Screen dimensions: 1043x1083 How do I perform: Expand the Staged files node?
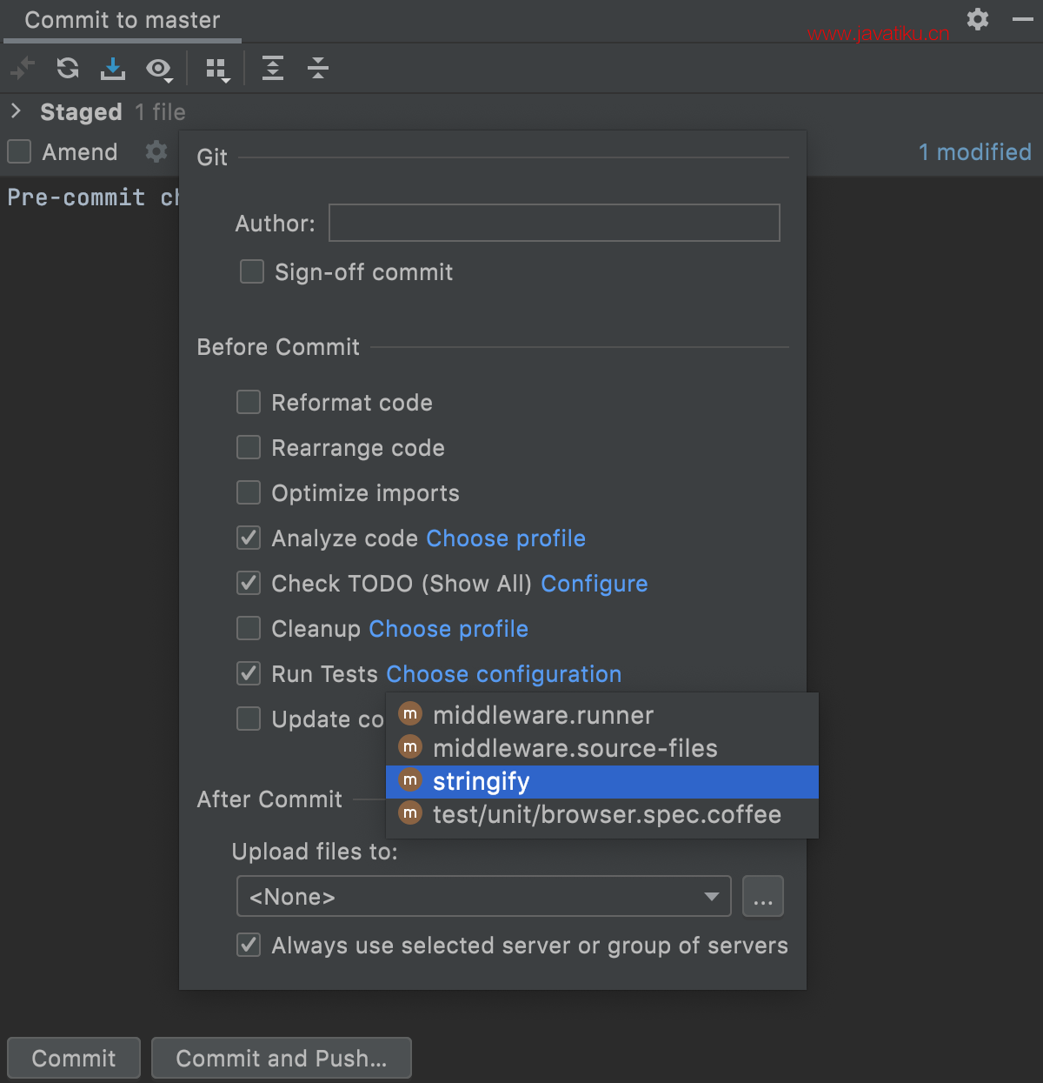tap(16, 110)
